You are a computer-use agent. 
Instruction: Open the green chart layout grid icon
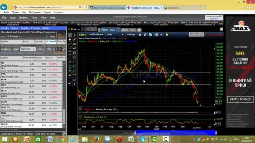[x=222, y=29]
